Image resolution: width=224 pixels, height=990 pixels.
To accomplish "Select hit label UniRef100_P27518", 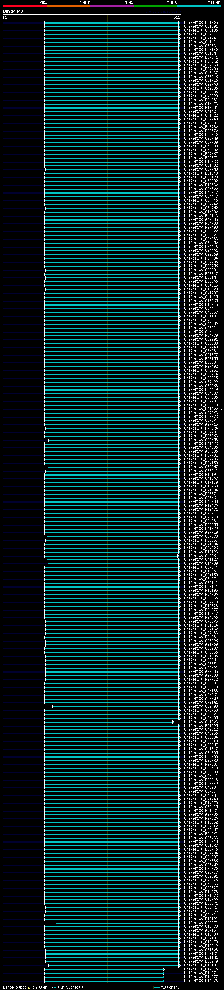I will click(201, 780).
